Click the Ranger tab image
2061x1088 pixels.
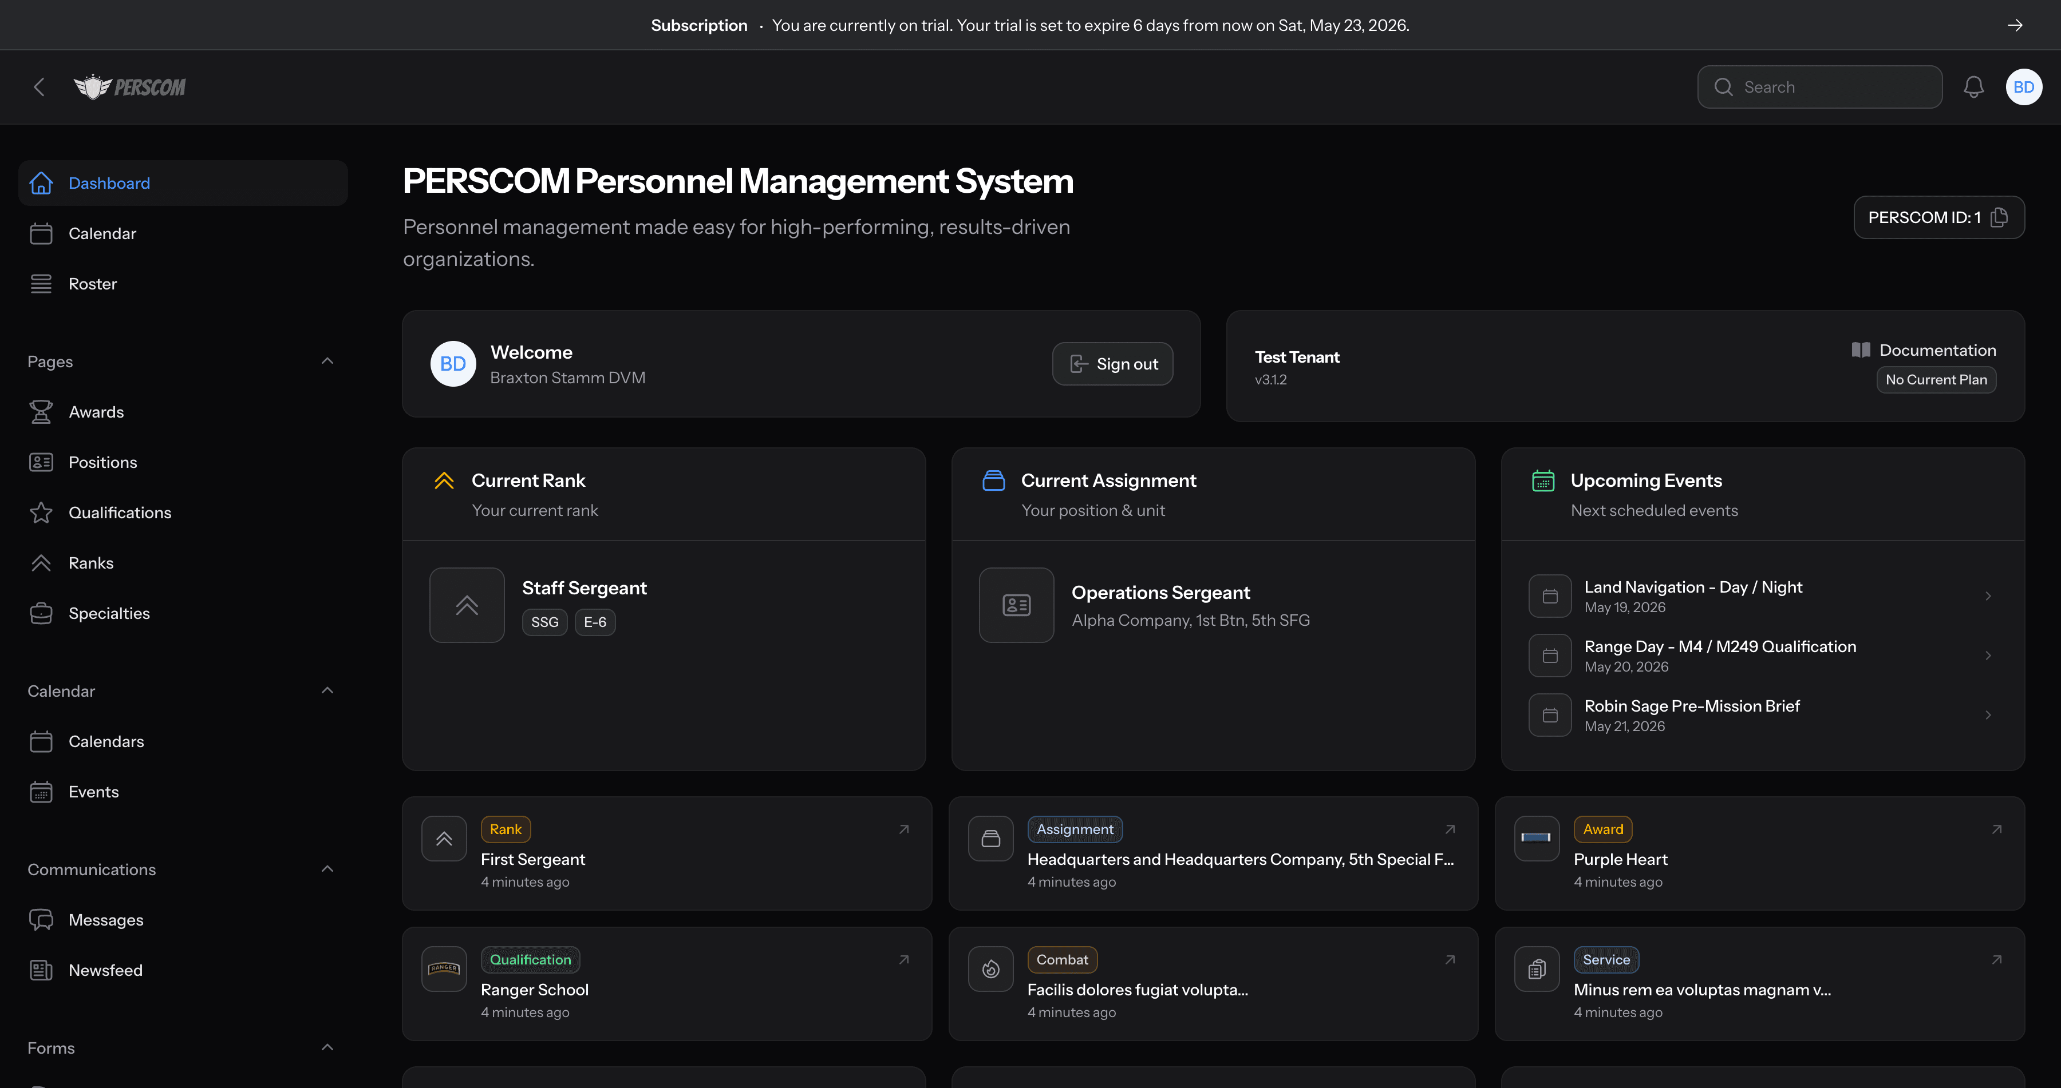point(444,969)
